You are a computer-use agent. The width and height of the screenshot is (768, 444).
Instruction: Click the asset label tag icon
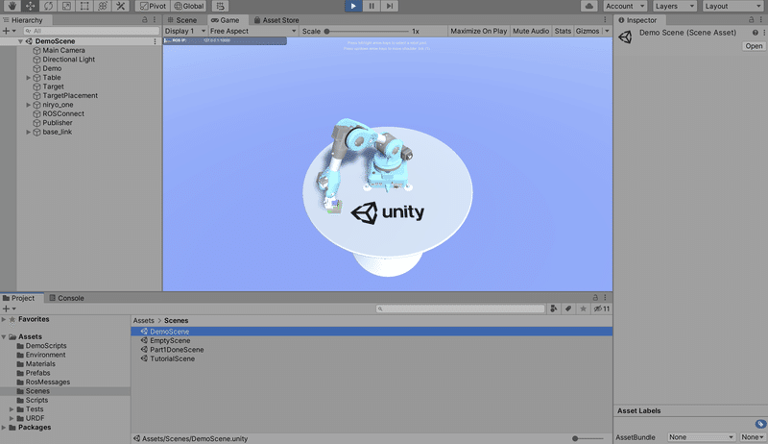point(760,424)
